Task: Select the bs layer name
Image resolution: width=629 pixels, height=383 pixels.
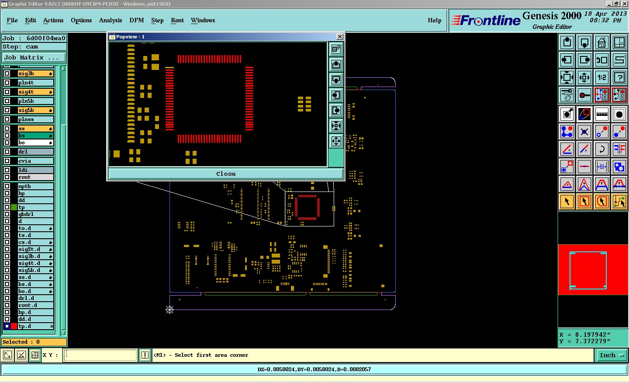Action: pos(35,136)
